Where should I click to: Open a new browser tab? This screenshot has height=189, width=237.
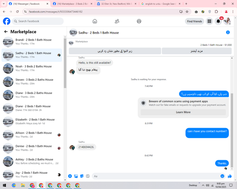click(186, 4)
